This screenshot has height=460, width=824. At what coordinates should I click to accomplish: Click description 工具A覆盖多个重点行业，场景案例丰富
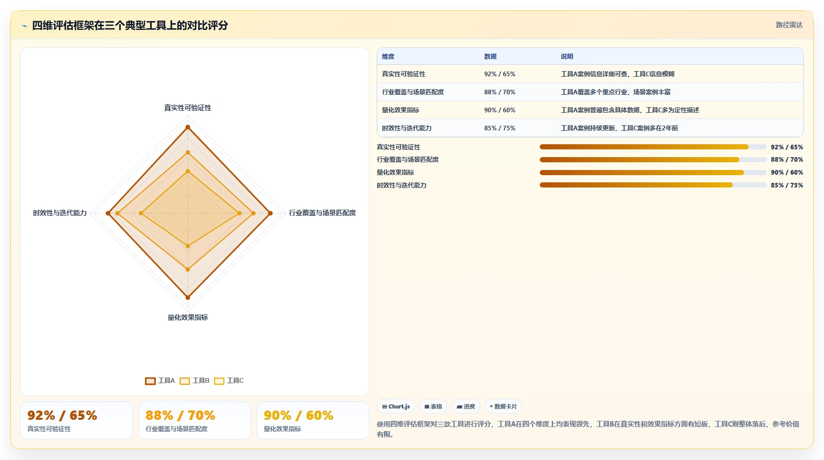point(616,92)
